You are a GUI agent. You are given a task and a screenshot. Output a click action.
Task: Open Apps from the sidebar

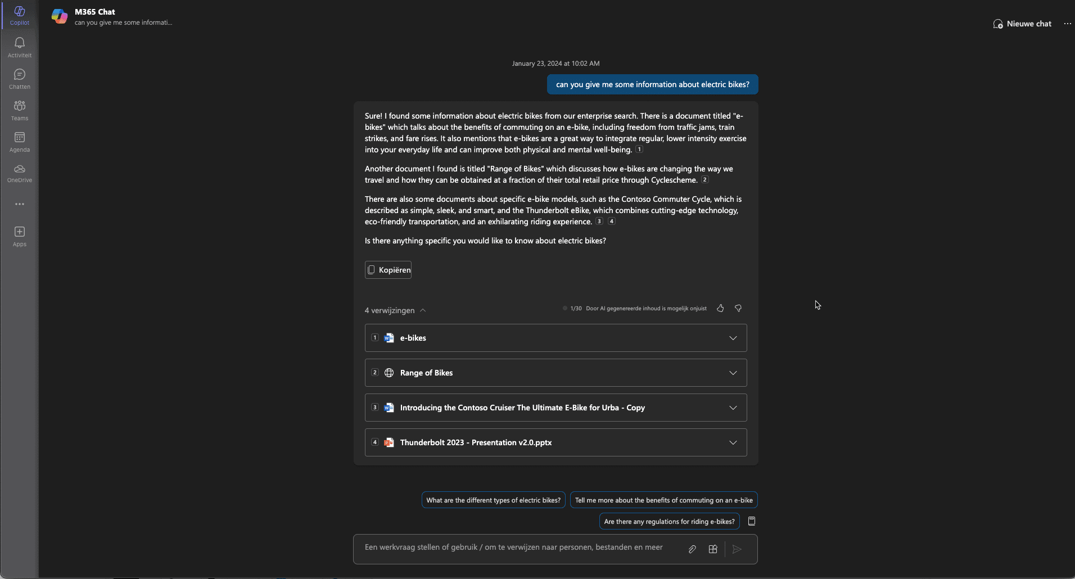(19, 234)
